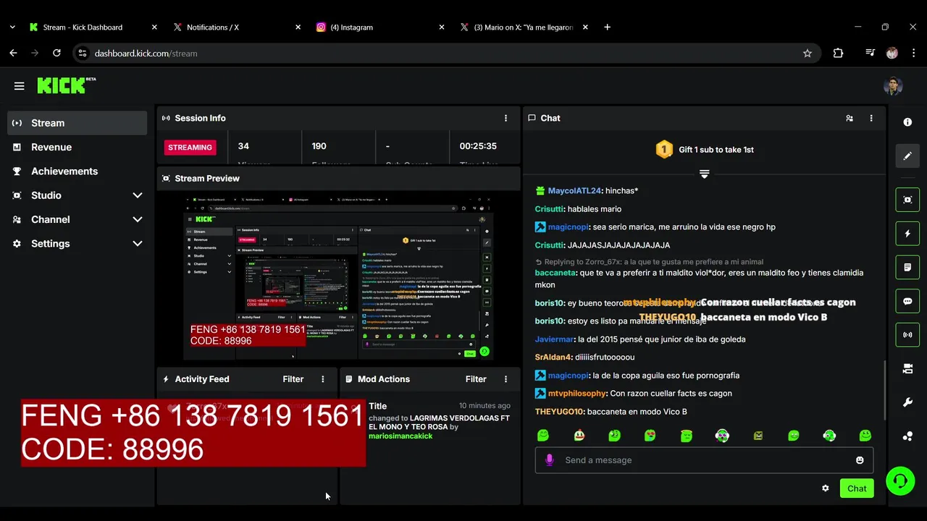Click username THEYUGO10 in chat
This screenshot has height=521, width=927.
tap(559, 412)
